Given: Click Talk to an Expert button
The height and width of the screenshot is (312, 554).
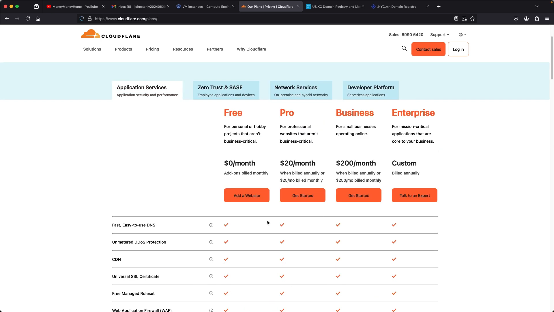Looking at the screenshot, I should 415,196.
